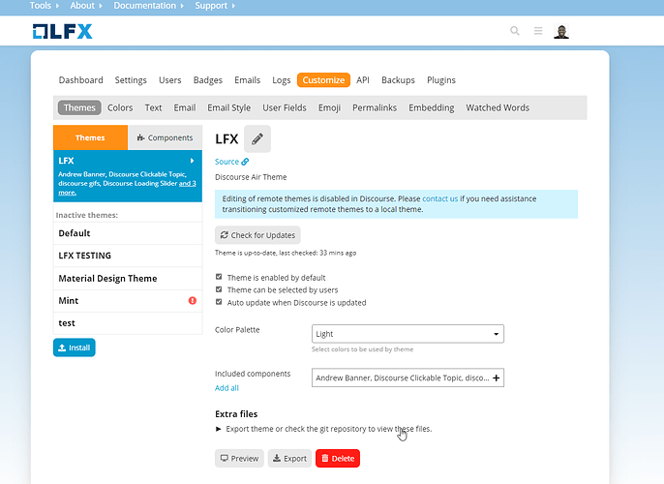Go to the Badges admin tab
The width and height of the screenshot is (664, 484).
click(207, 80)
